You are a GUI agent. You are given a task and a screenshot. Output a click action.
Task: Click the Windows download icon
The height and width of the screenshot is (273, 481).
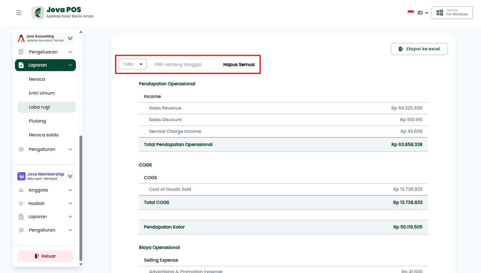pyautogui.click(x=440, y=13)
